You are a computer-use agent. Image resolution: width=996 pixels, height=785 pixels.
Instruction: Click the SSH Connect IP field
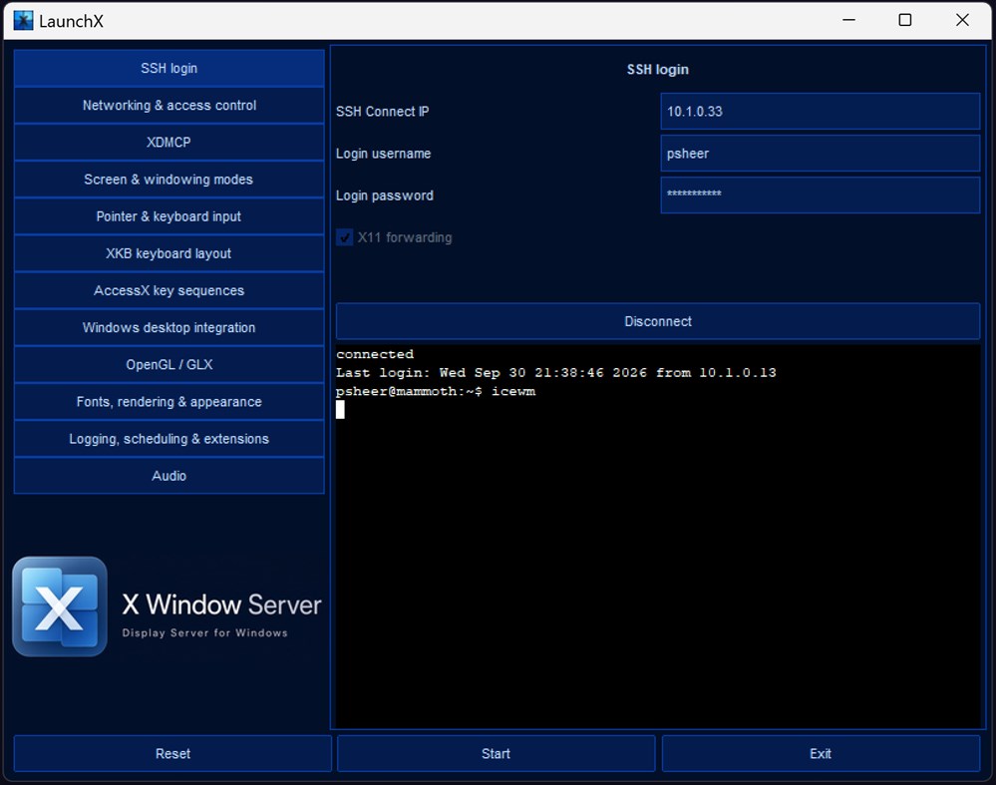(821, 112)
